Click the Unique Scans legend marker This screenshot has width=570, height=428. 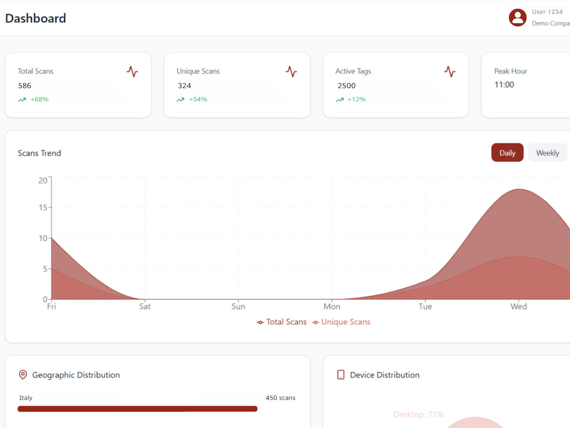(316, 322)
